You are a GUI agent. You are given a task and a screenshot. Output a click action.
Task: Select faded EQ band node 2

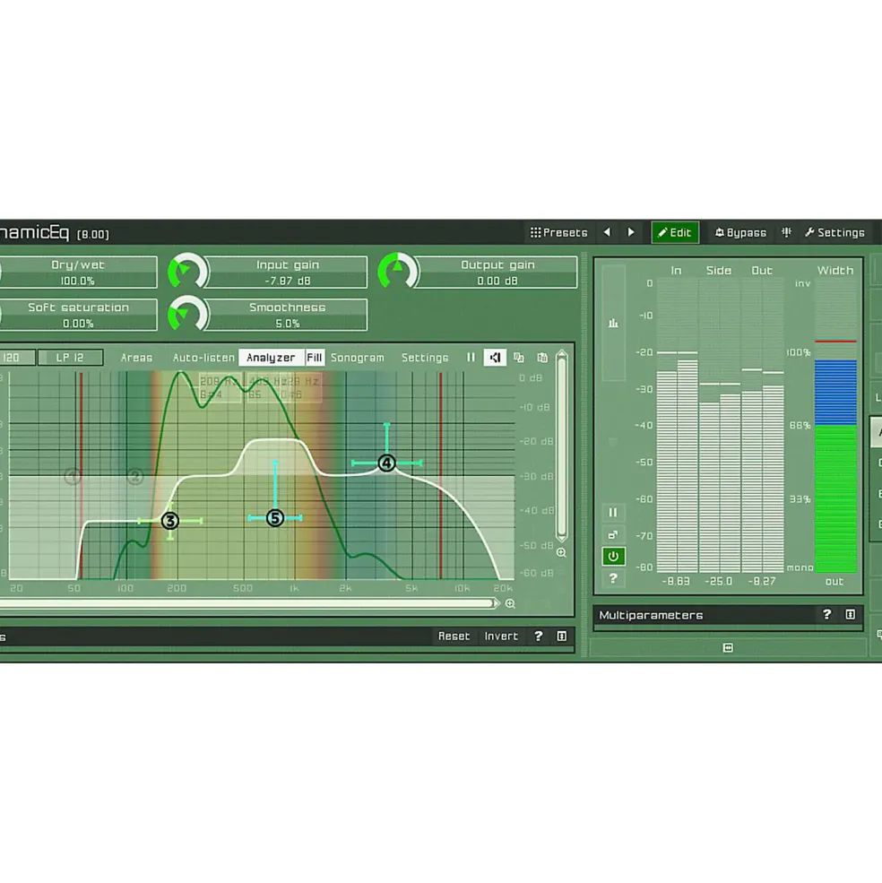coord(134,476)
